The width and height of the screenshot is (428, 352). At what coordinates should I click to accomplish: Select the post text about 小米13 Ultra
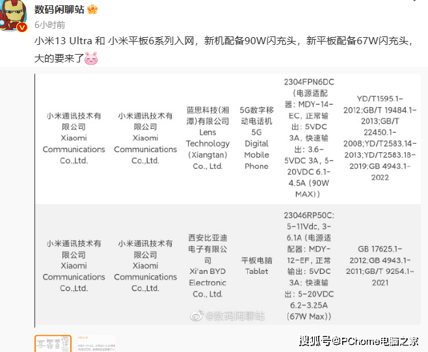[224, 49]
